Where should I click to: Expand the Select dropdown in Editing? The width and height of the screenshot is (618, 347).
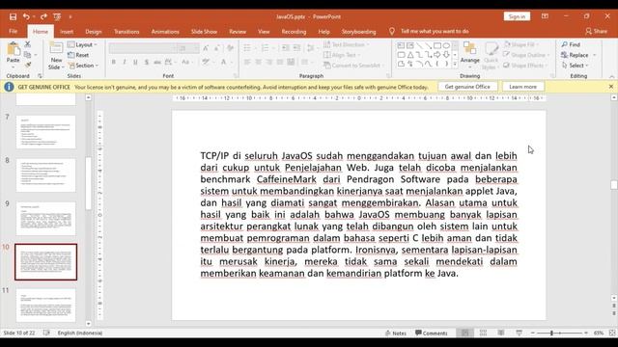tap(576, 66)
